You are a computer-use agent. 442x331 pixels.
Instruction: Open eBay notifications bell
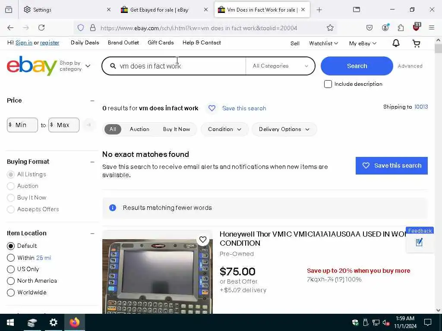(396, 43)
